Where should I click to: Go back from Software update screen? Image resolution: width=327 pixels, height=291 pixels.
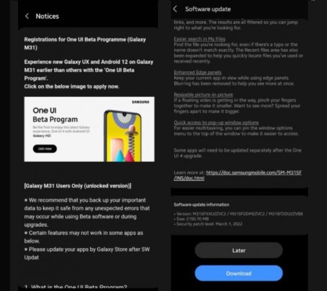(x=175, y=9)
